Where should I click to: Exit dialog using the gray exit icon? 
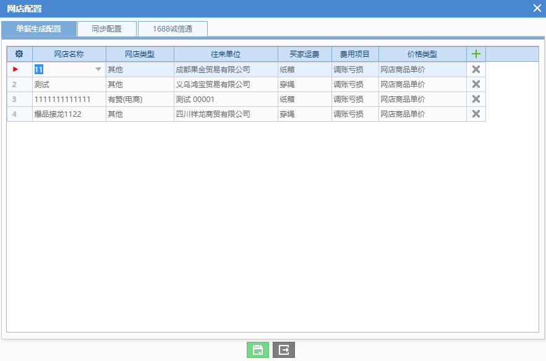pos(284,350)
